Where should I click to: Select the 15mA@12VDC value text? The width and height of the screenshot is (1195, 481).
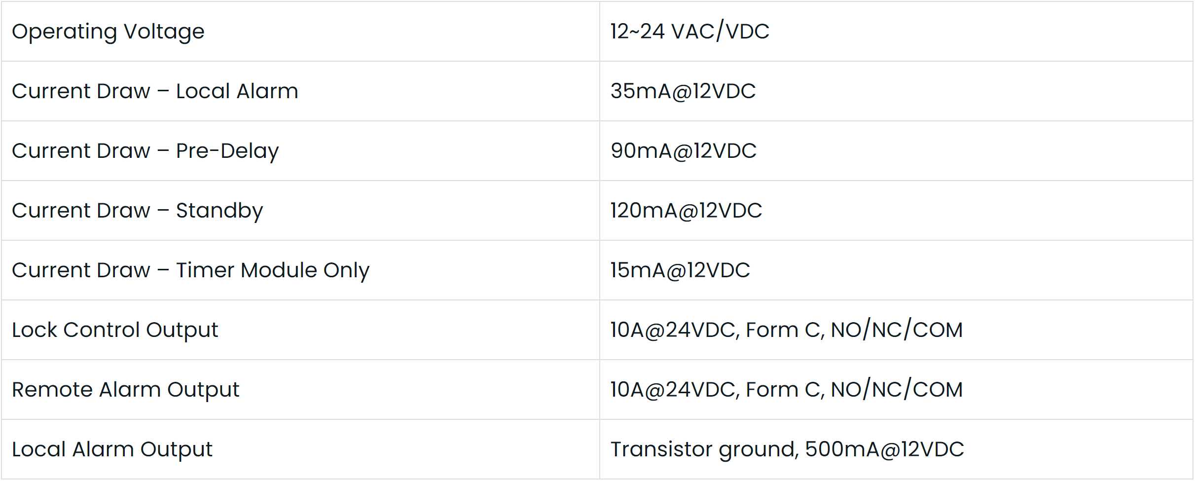coord(680,270)
